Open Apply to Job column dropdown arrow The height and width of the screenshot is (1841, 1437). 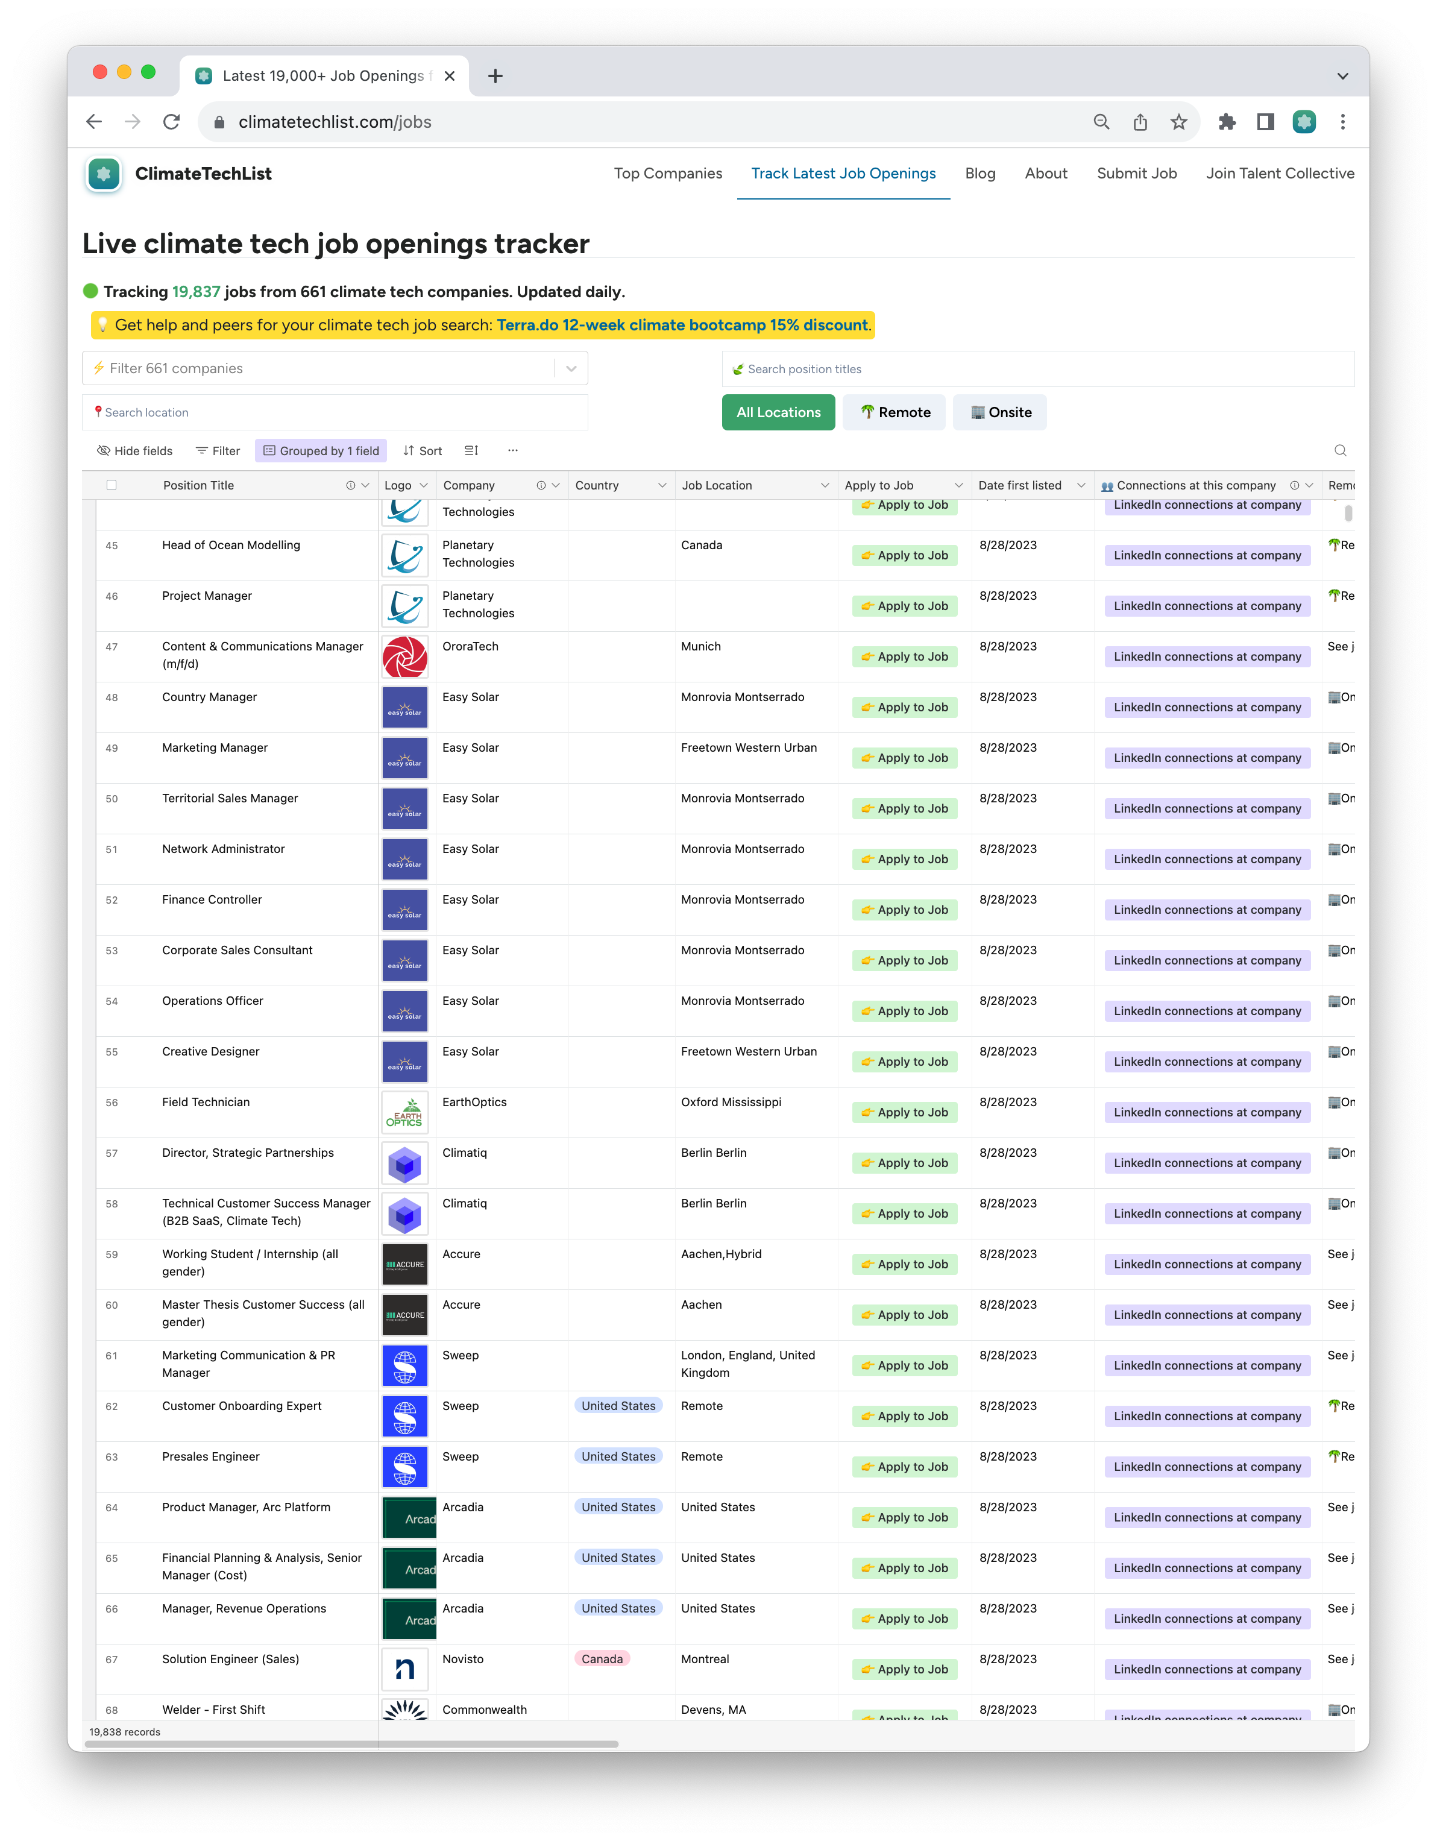coord(958,485)
